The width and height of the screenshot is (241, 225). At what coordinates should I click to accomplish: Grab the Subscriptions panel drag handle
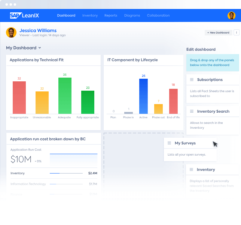click(192, 79)
